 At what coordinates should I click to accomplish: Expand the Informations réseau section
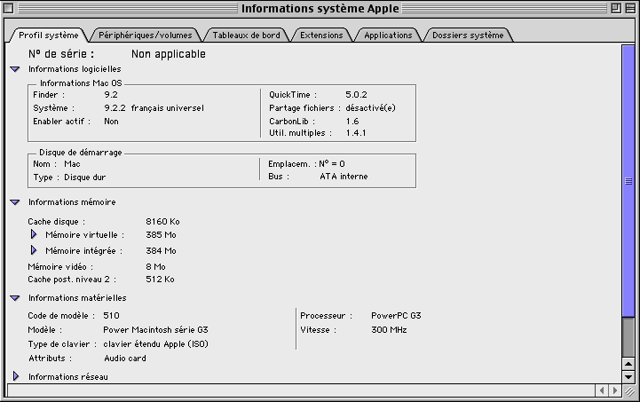click(x=16, y=376)
